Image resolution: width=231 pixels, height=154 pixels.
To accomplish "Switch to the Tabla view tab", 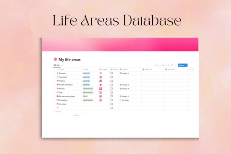I will point(57,65).
